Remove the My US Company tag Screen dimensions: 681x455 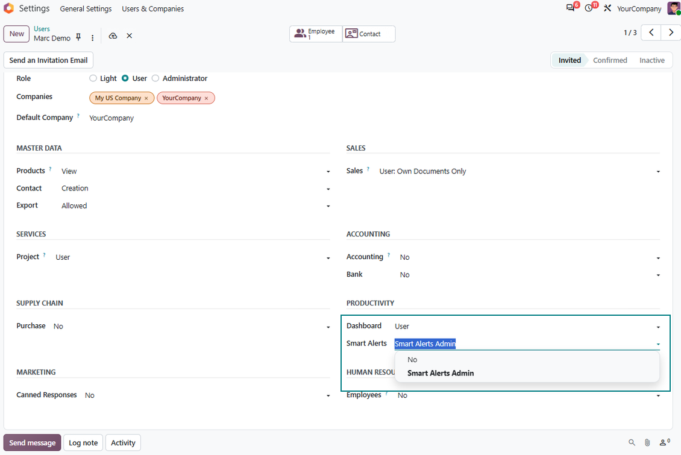click(x=146, y=98)
